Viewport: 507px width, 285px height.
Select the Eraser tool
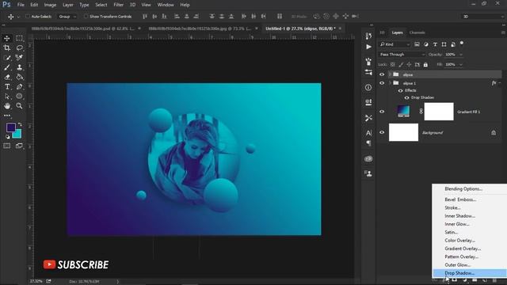(7, 78)
